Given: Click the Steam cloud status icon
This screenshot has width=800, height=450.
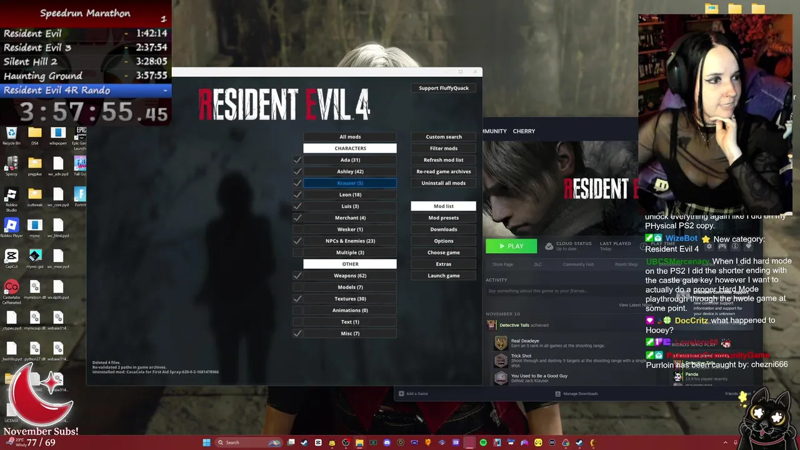Looking at the screenshot, I should pos(549,246).
